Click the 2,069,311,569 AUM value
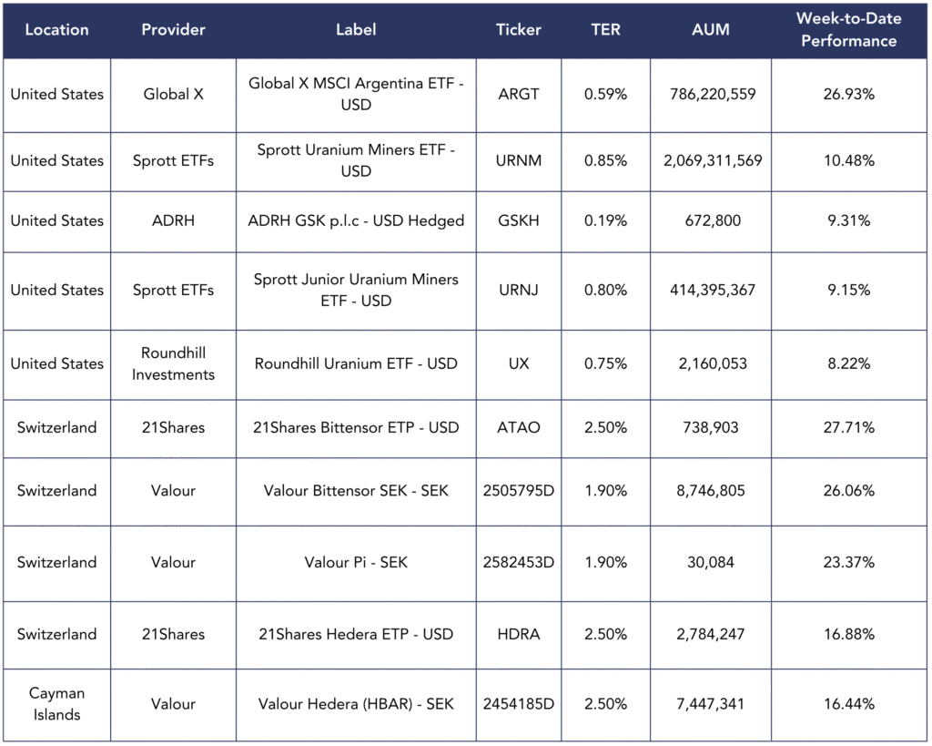Viewport: 932px width, 746px height. (x=710, y=160)
